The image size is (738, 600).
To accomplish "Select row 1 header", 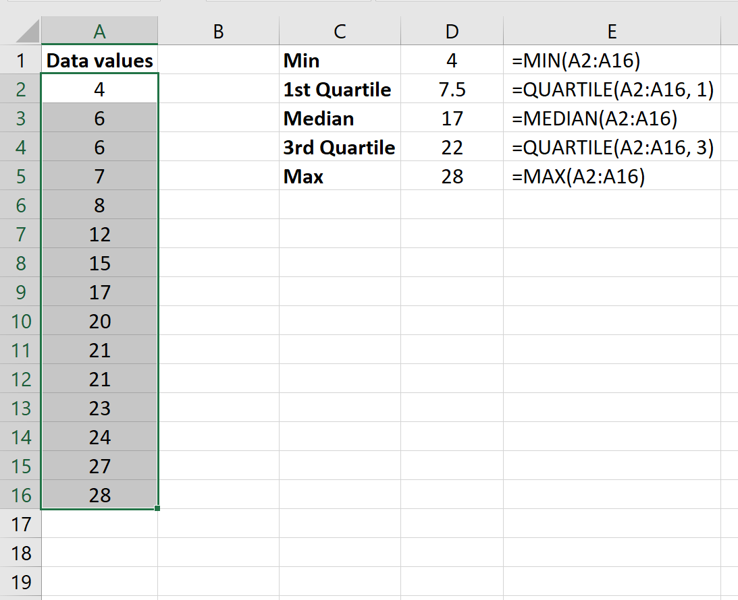I will pyautogui.click(x=21, y=60).
